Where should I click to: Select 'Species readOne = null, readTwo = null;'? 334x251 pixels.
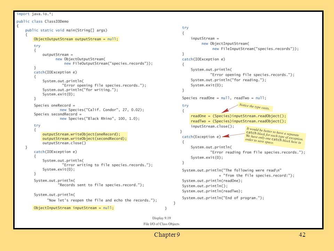coord(224,98)
